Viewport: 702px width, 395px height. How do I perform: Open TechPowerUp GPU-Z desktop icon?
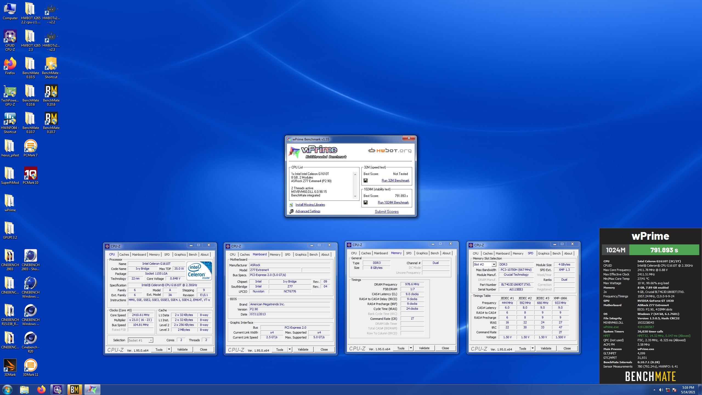(10, 95)
